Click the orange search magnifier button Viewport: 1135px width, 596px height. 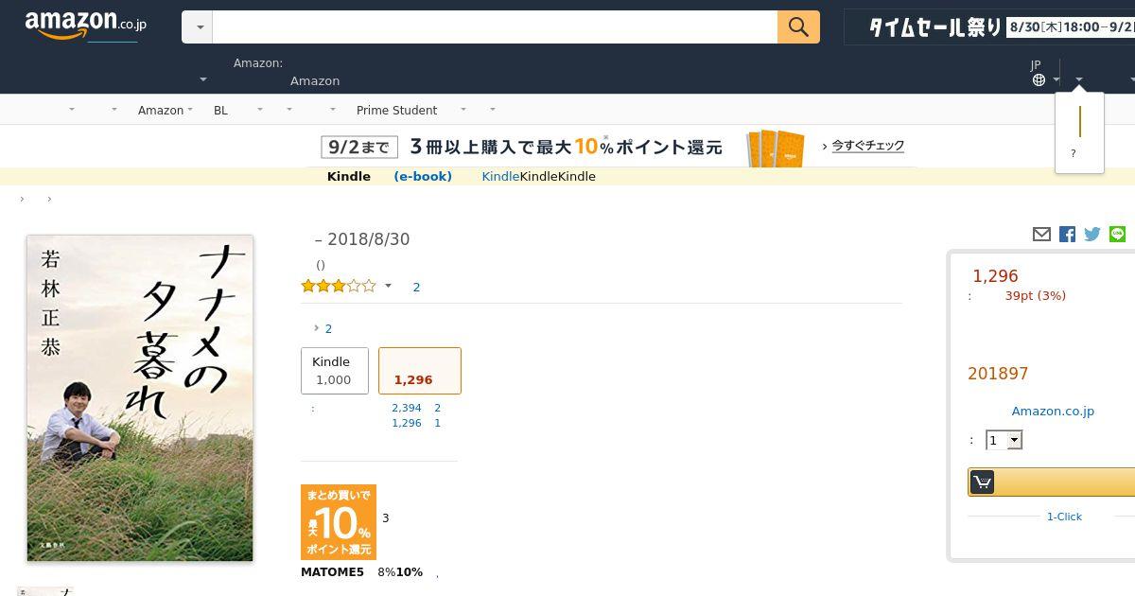797,27
